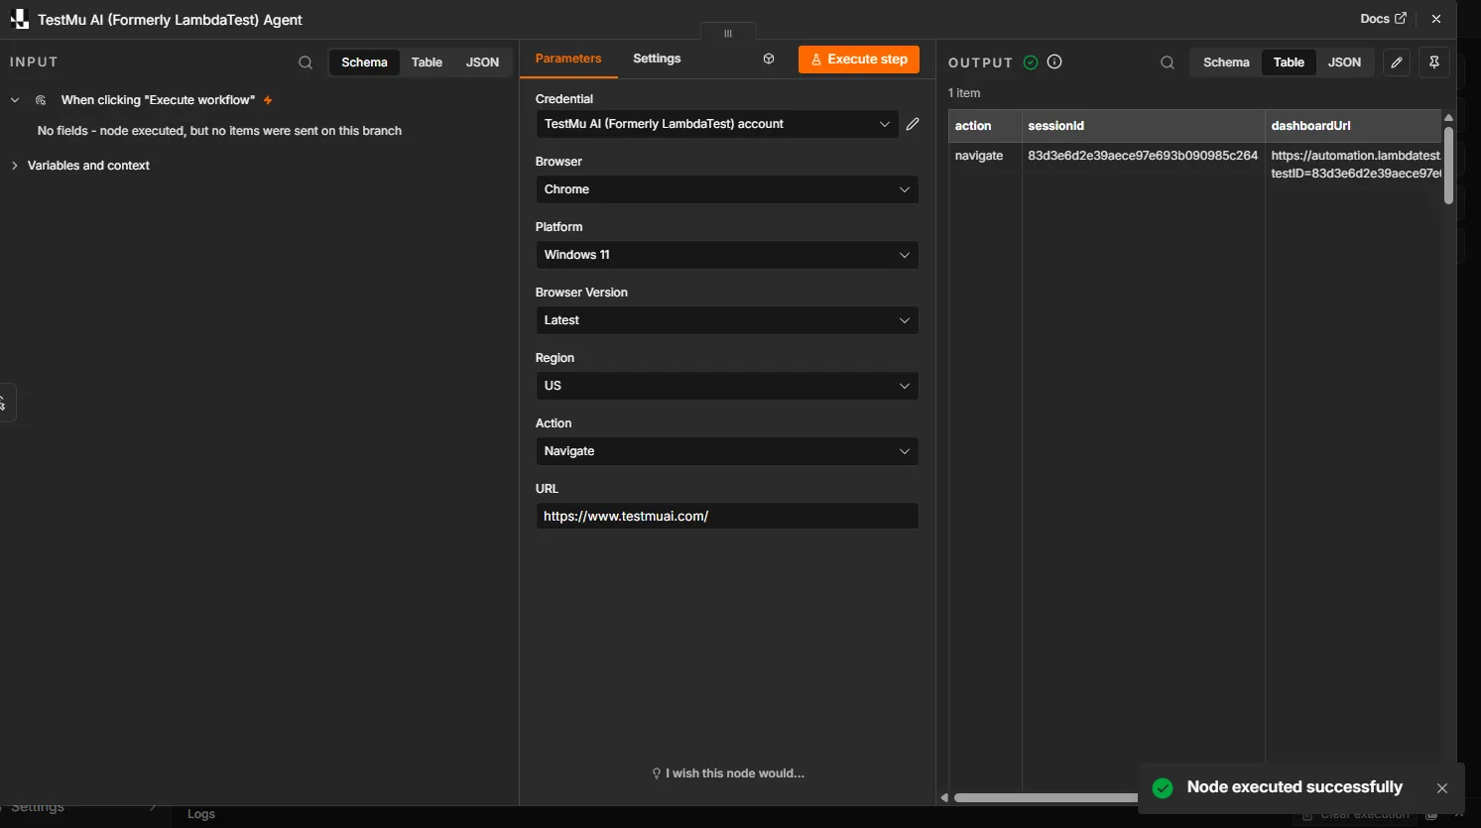Open the Browser dropdown showing Chrome

727,189
